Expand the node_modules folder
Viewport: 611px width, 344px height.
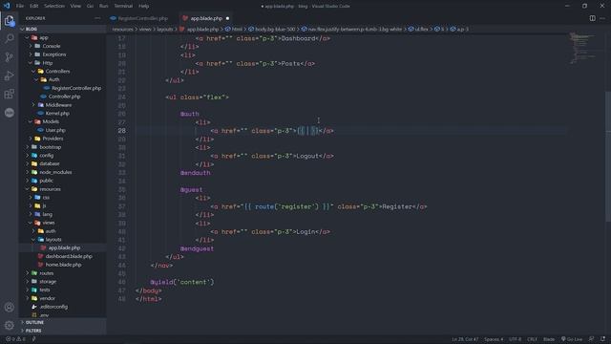click(x=62, y=172)
